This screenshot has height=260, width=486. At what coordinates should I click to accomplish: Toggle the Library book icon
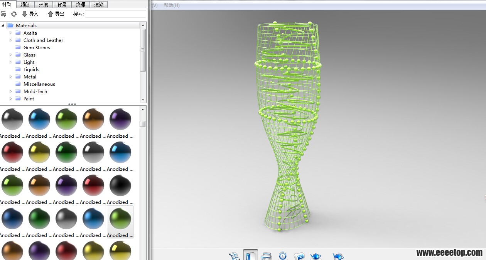(x=250, y=255)
